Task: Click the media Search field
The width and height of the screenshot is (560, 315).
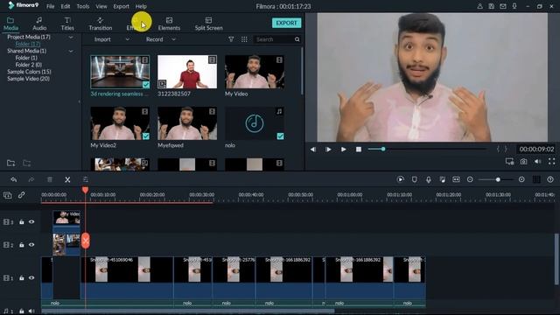Action: click(x=274, y=39)
